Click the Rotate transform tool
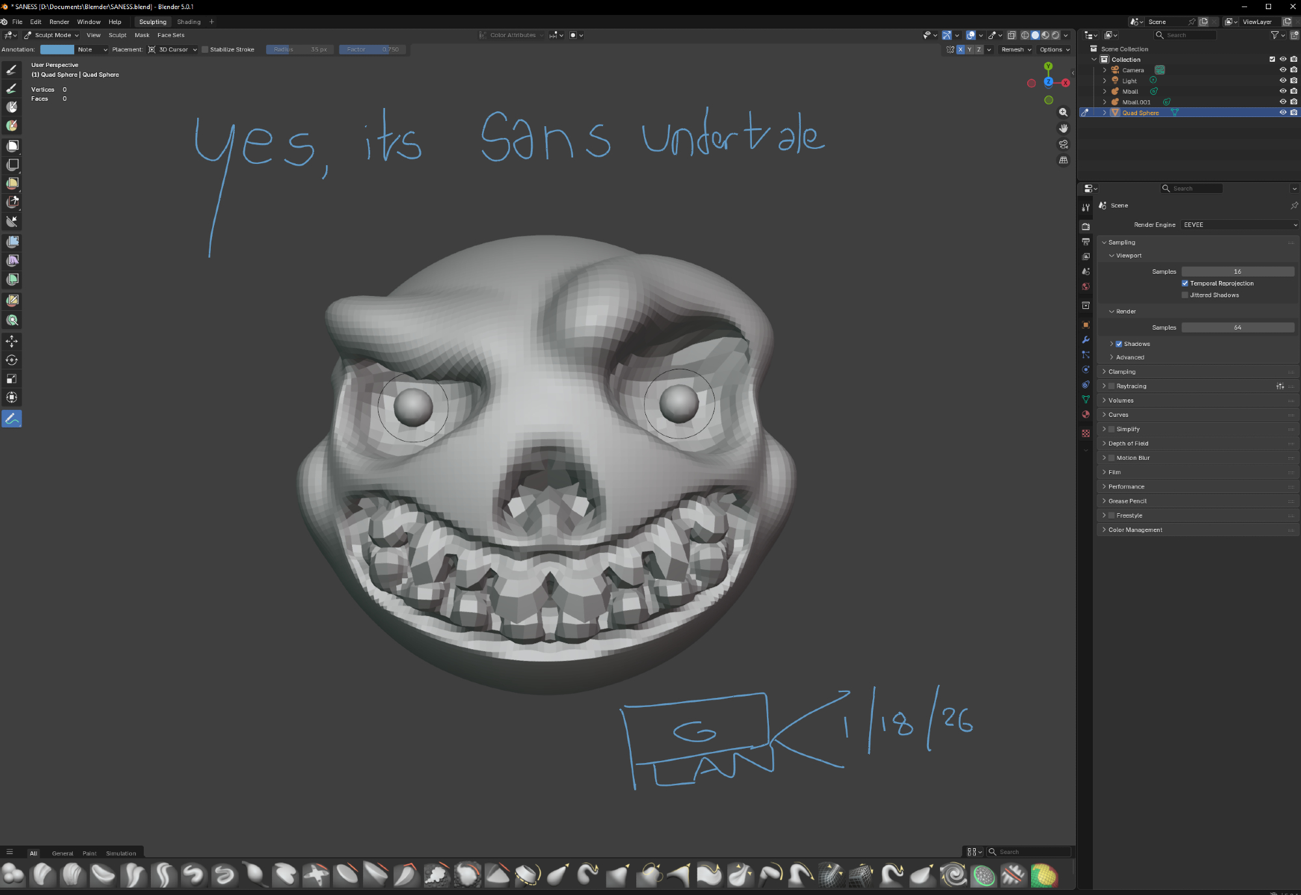Image resolution: width=1301 pixels, height=895 pixels. coord(12,360)
